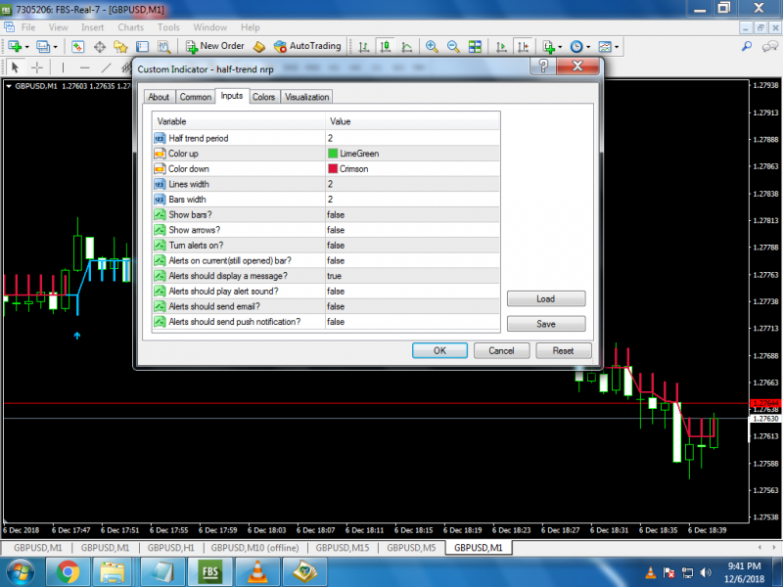
Task: Open the new chart icon
Action: tap(15, 46)
